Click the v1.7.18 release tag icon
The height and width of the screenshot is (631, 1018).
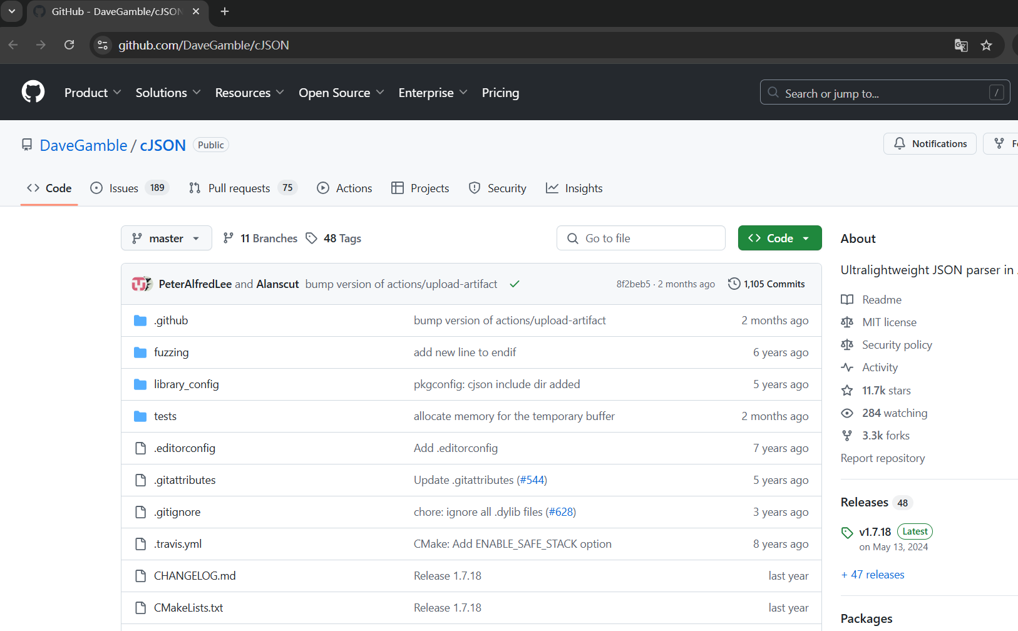[x=847, y=533]
